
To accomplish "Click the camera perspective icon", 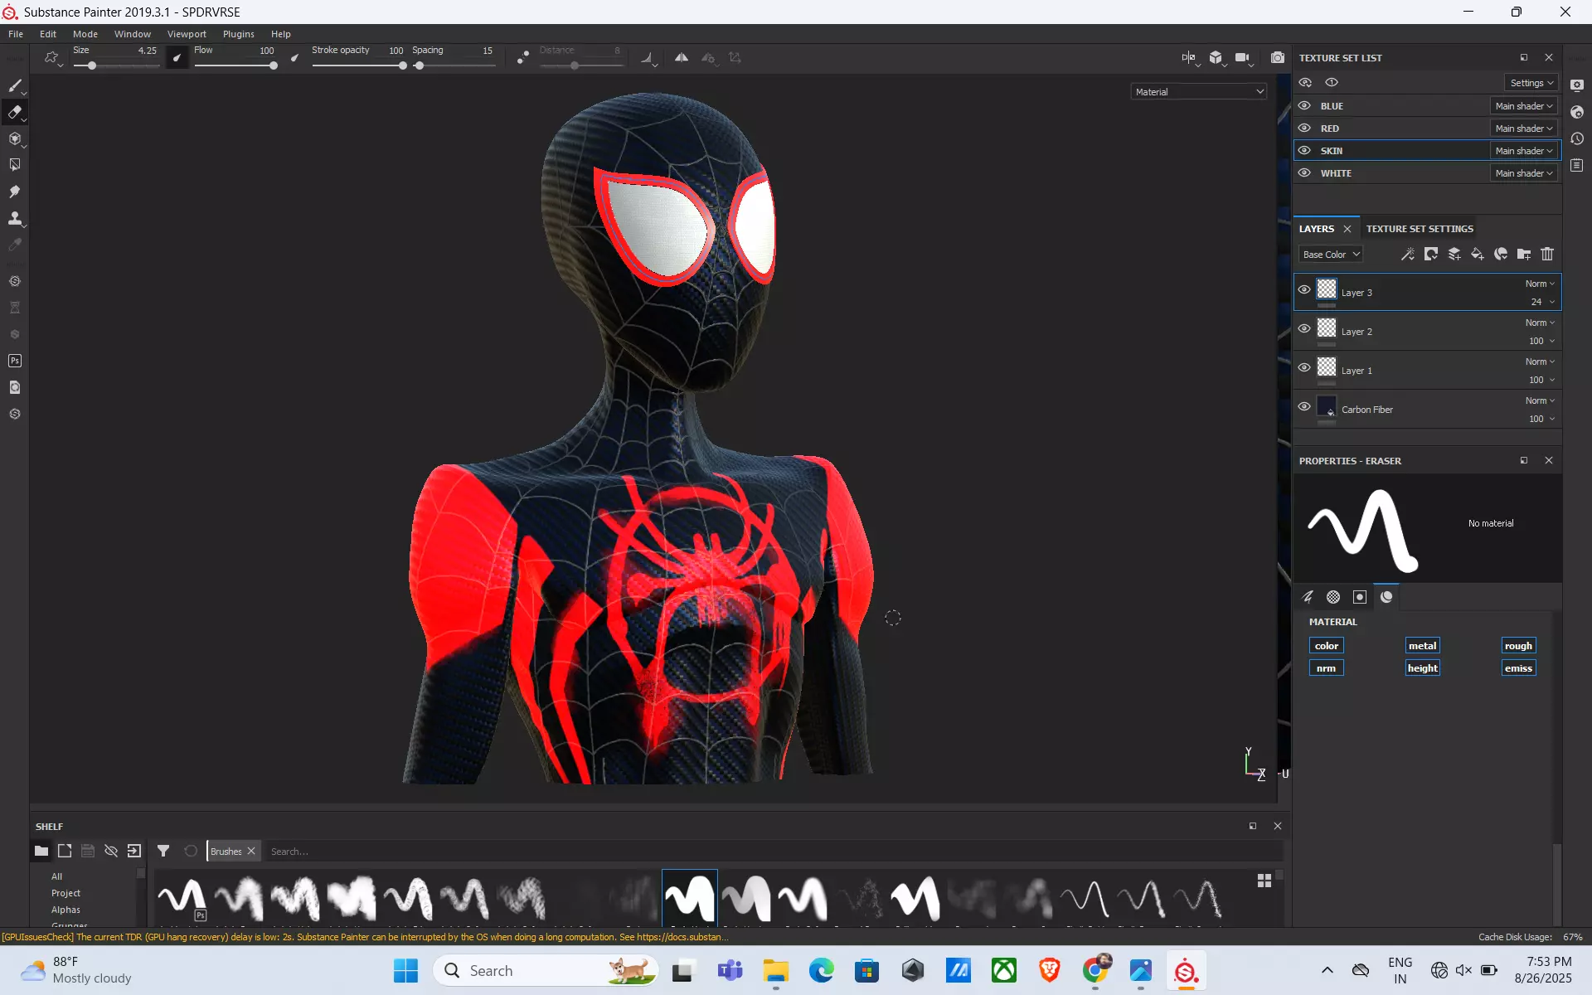I will click(x=1242, y=57).
